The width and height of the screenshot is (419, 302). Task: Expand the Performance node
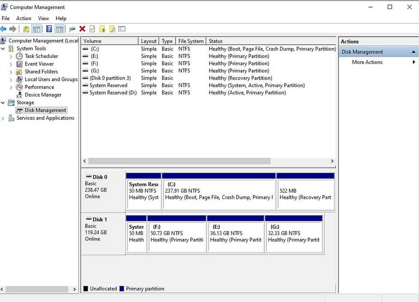point(11,87)
